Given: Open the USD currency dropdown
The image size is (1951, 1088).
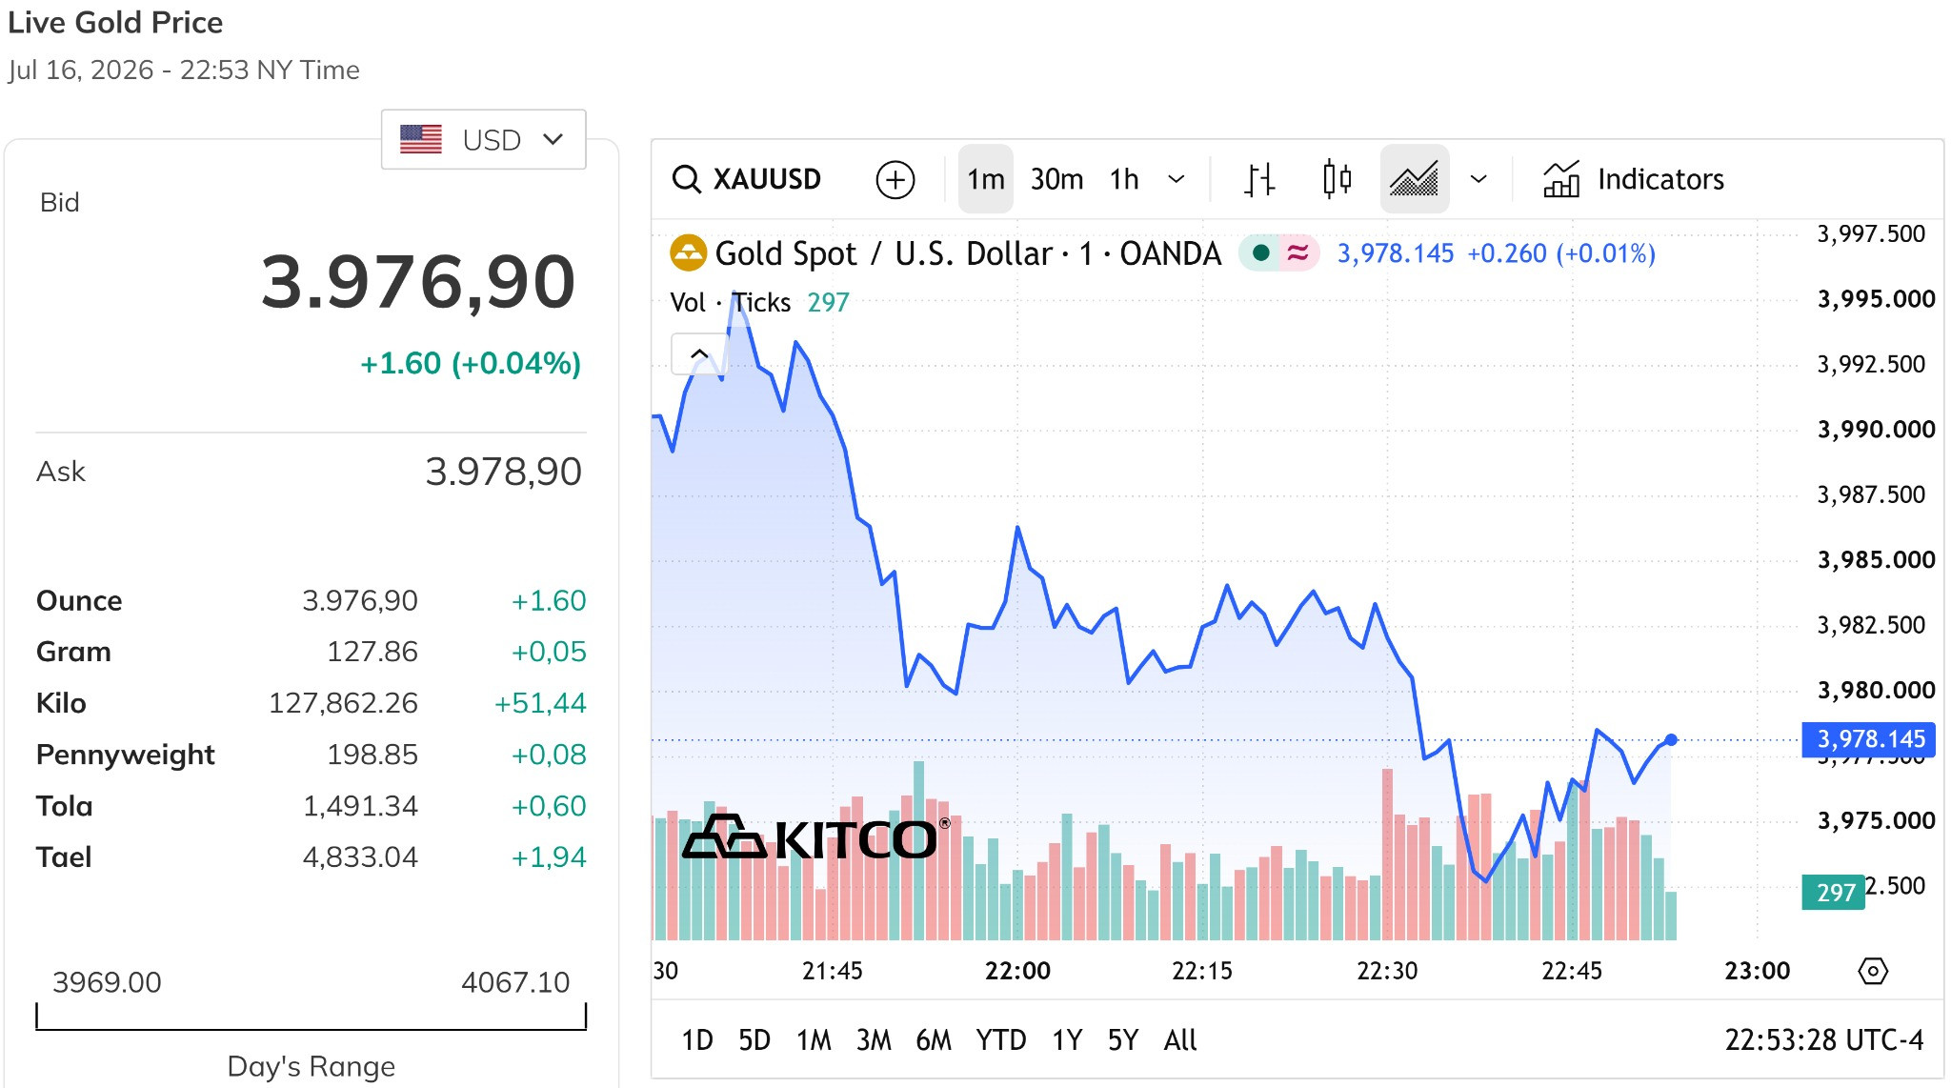Looking at the screenshot, I should (483, 139).
